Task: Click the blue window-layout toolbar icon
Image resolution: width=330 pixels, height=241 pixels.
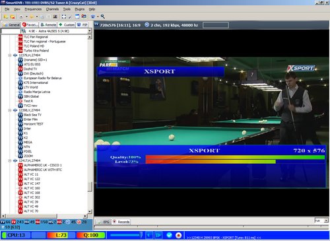Action: click(77, 17)
